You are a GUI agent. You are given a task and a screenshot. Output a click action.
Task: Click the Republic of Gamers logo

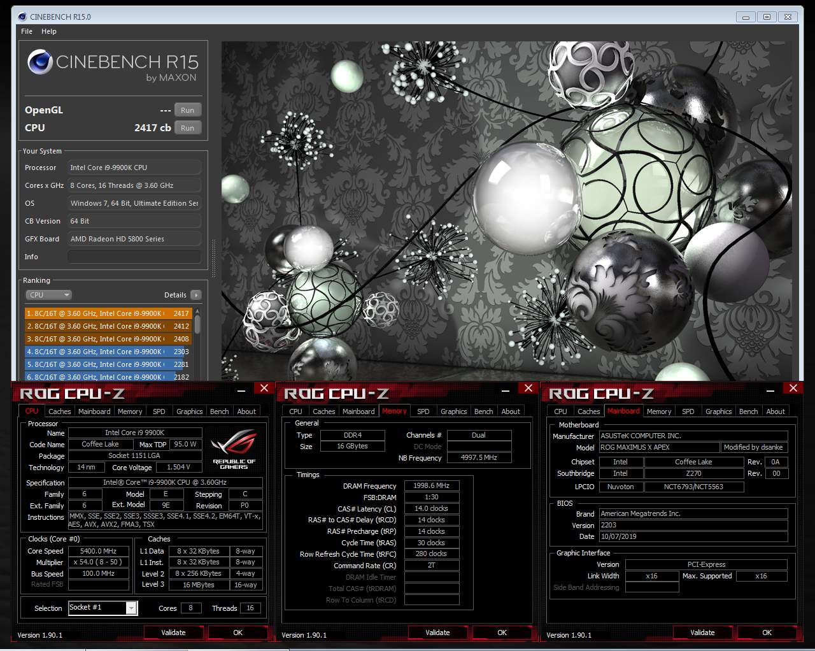[234, 450]
